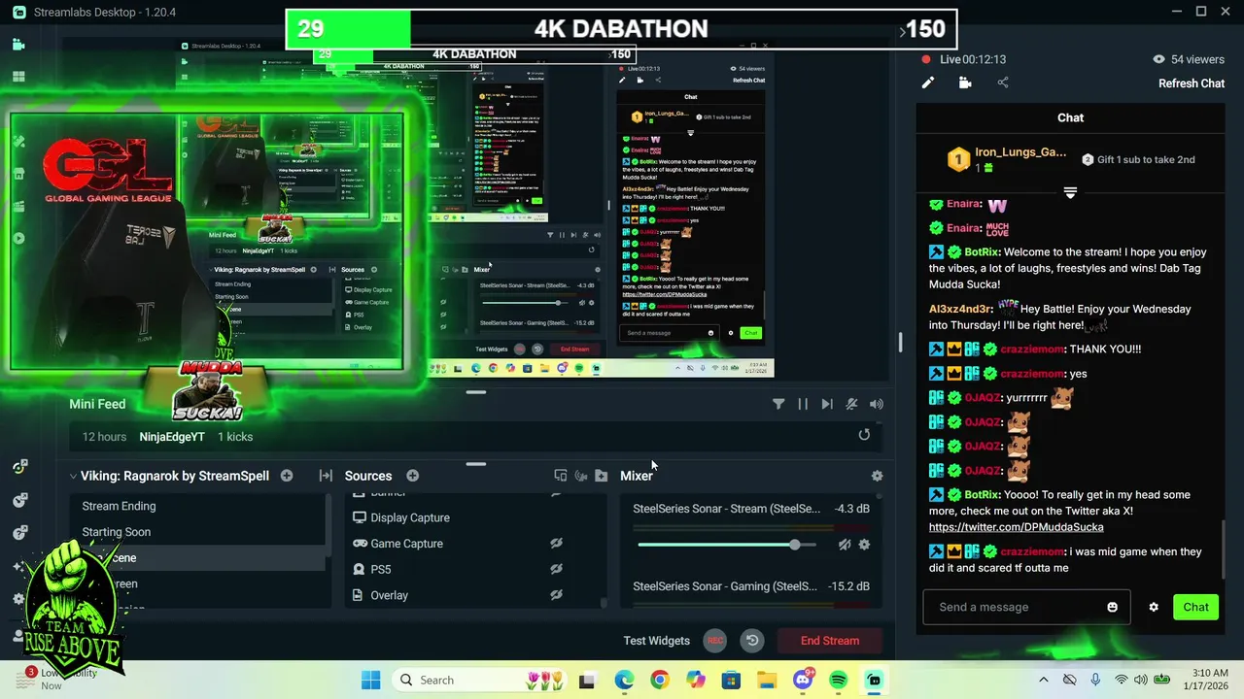This screenshot has height=699, width=1244.
Task: Open Microsoft Edge from the taskbar
Action: coord(623,681)
